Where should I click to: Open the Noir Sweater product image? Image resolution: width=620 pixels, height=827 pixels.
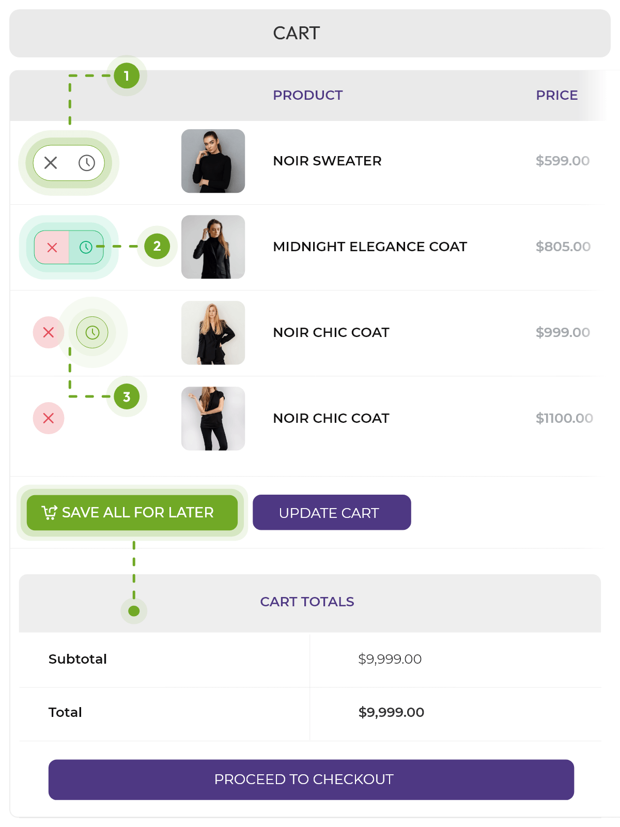tap(213, 161)
